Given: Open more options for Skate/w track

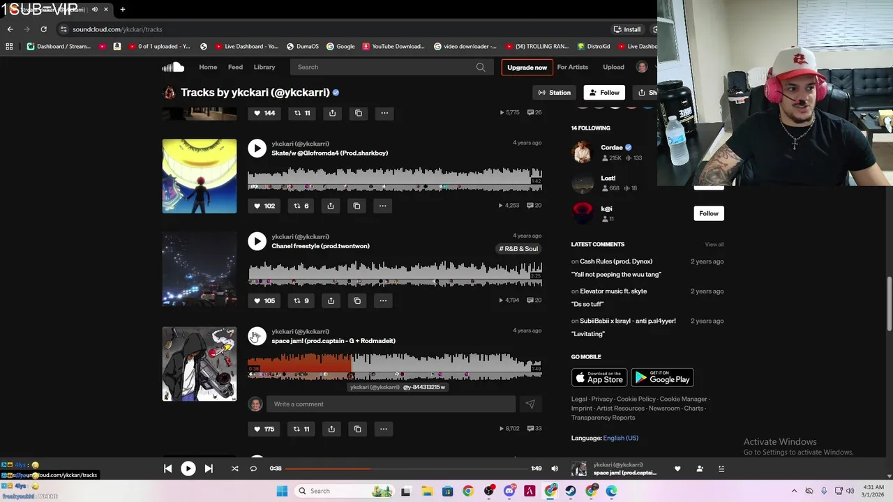Looking at the screenshot, I should point(382,206).
